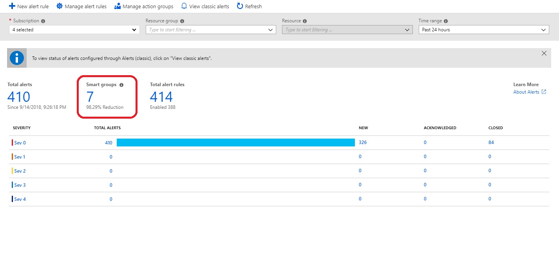
Task: Open the Subscription dropdown showing 4 selected
Action: tap(74, 30)
